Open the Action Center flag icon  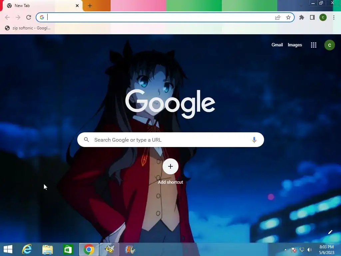click(x=294, y=250)
